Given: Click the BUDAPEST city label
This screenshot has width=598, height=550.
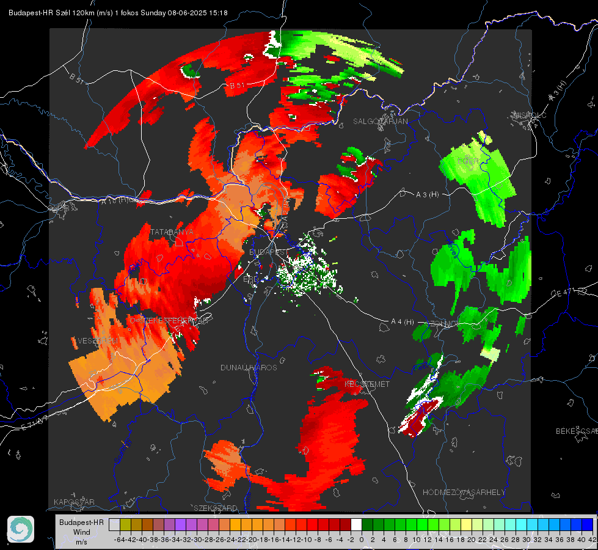Looking at the screenshot, I should pos(269,252).
